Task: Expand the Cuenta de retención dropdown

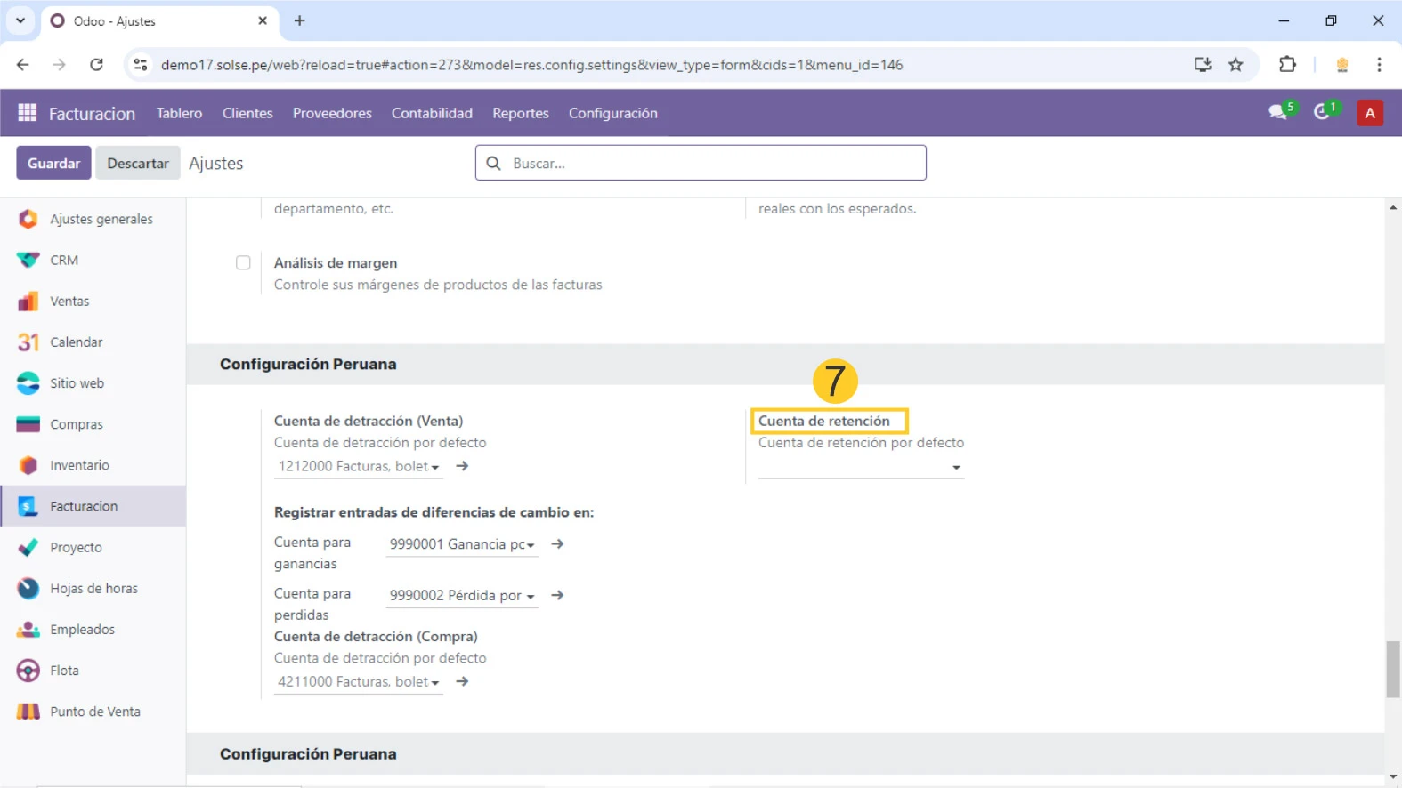Action: [x=956, y=468]
